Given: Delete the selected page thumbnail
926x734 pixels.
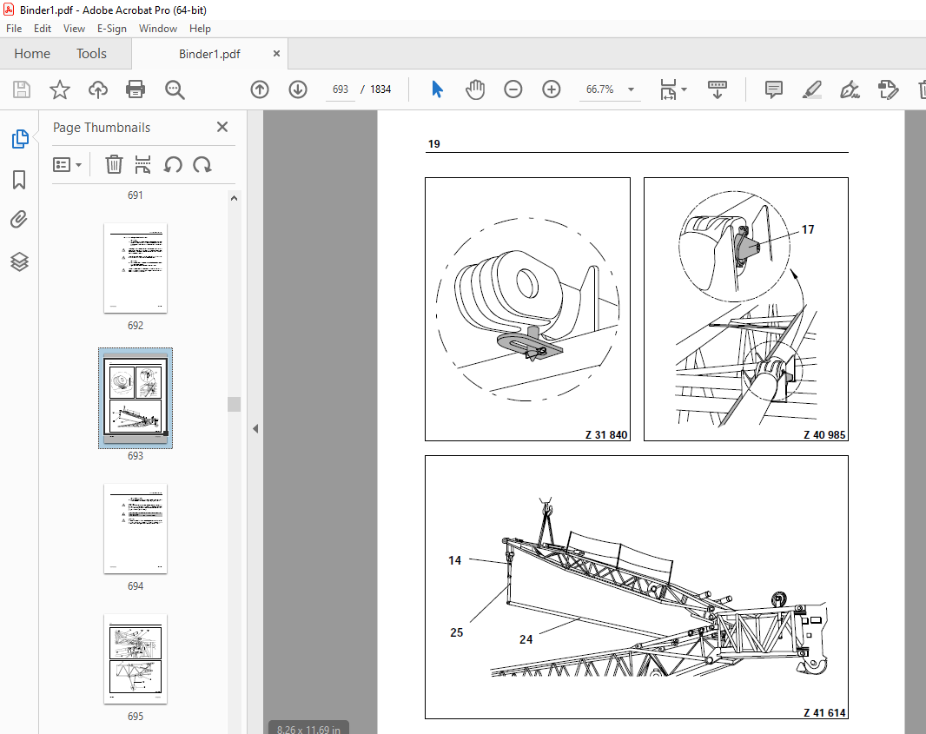Looking at the screenshot, I should pyautogui.click(x=114, y=165).
